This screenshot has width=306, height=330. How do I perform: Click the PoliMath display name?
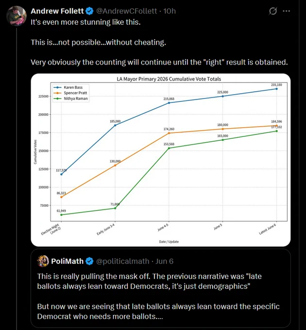coord(67,261)
